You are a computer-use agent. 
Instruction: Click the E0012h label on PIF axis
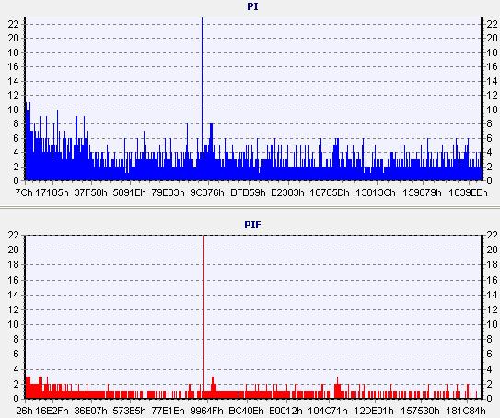285,411
